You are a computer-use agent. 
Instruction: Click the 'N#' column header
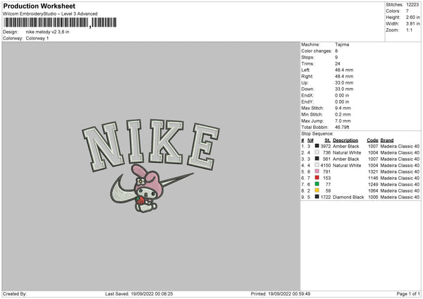click(310, 140)
